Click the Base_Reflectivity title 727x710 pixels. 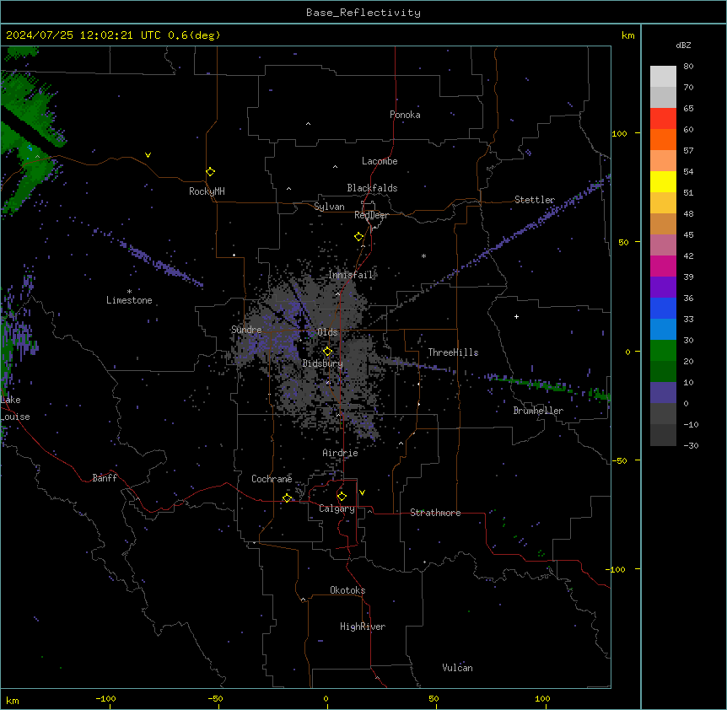coord(363,13)
